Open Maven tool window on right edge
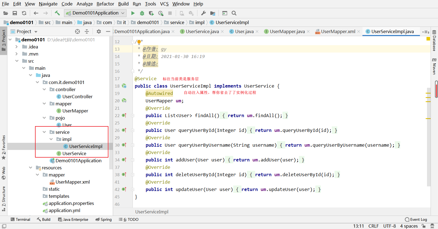Screen dimensions: 438x229 434,66
